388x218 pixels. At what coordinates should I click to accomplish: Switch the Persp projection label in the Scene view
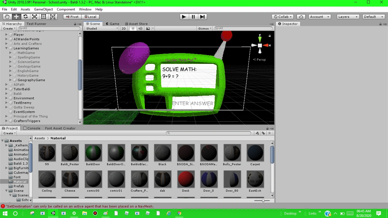coord(259,60)
